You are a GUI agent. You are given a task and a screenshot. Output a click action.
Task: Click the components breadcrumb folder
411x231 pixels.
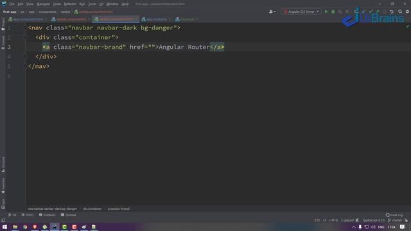(48, 12)
